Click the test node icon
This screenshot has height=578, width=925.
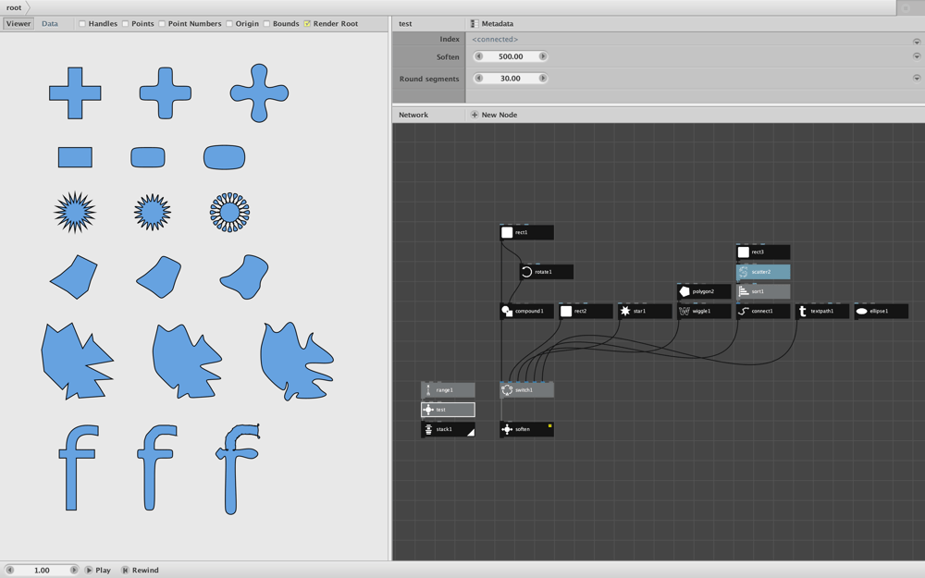point(428,410)
